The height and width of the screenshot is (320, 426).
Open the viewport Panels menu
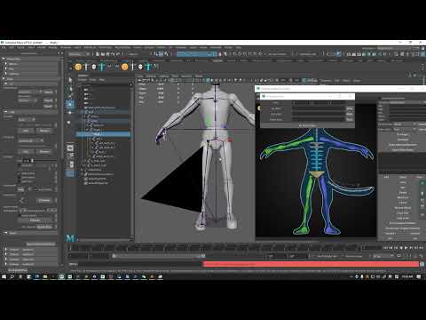point(199,76)
